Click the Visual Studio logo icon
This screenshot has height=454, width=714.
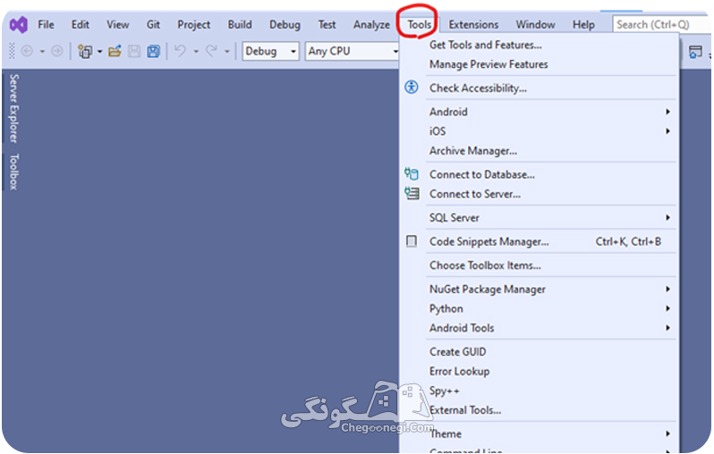pyautogui.click(x=19, y=24)
